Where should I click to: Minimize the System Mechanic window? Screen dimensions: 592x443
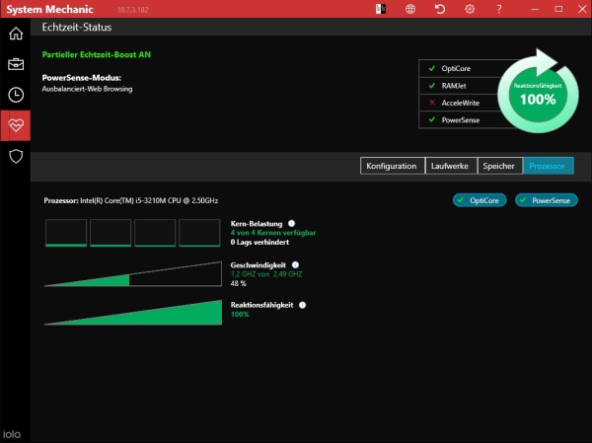coord(535,9)
